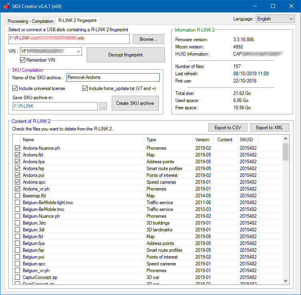
Task: Check the Basemap.fbl checkbox
Action: pos(17,196)
